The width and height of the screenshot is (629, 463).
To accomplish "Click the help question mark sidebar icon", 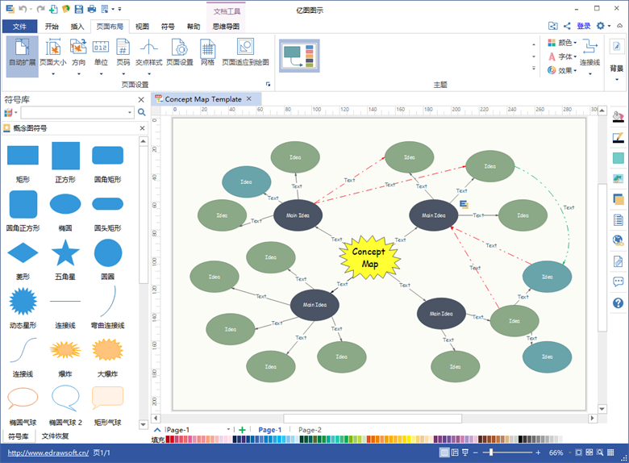I will click(619, 303).
